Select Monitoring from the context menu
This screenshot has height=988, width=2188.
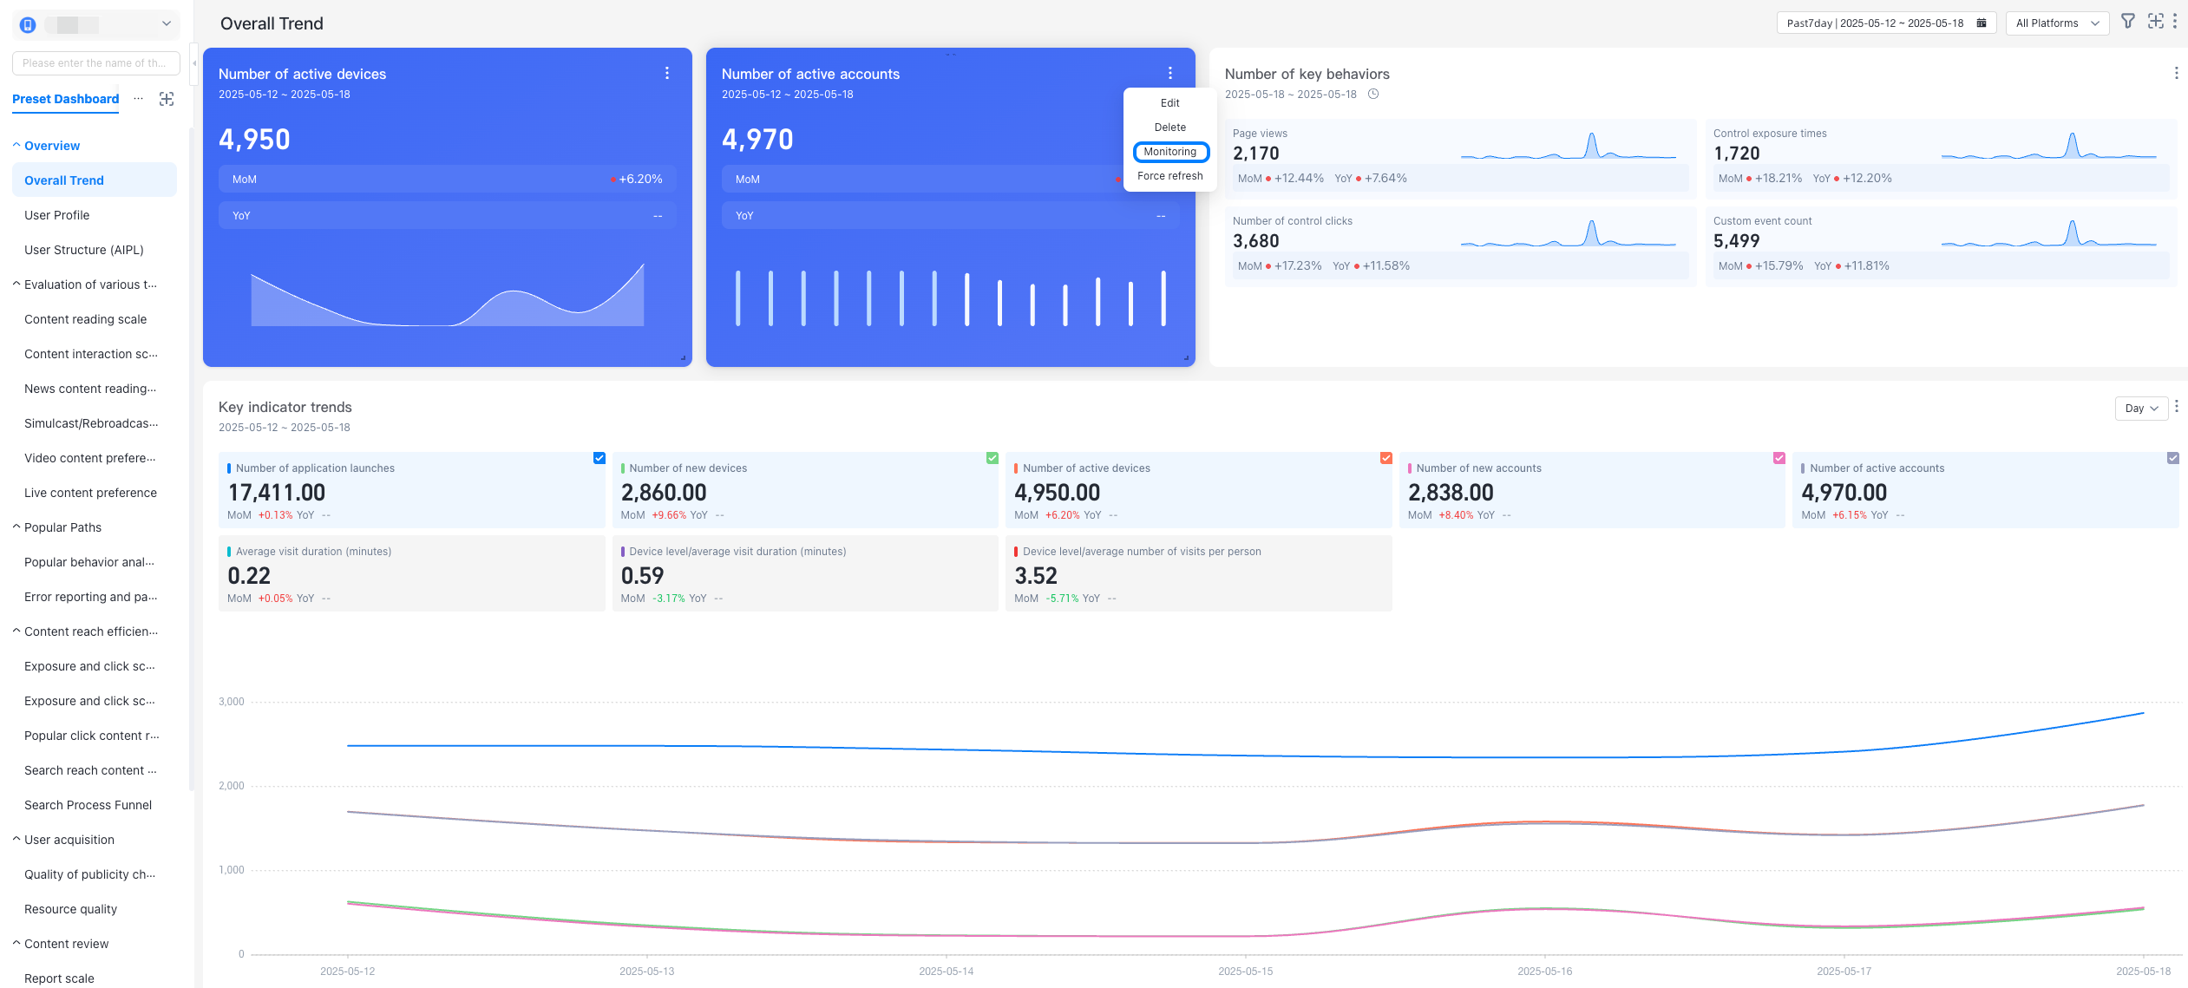1169,152
